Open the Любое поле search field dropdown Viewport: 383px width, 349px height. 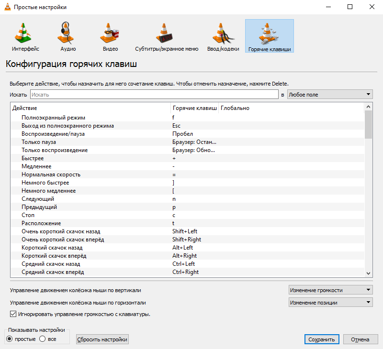(x=330, y=94)
